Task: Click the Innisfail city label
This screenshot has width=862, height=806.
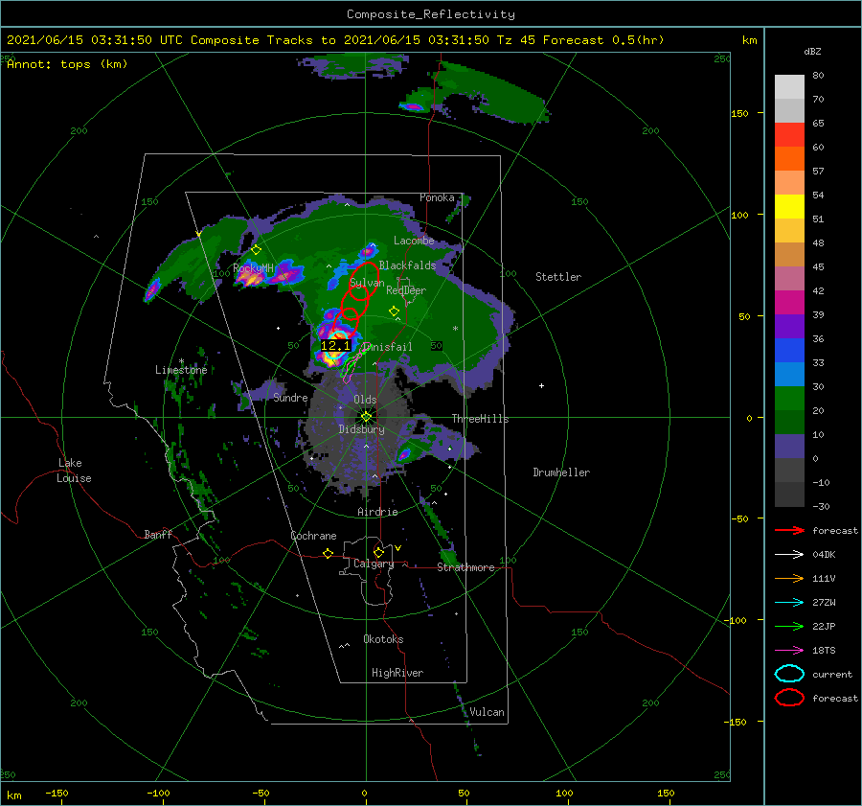Action: tap(388, 347)
